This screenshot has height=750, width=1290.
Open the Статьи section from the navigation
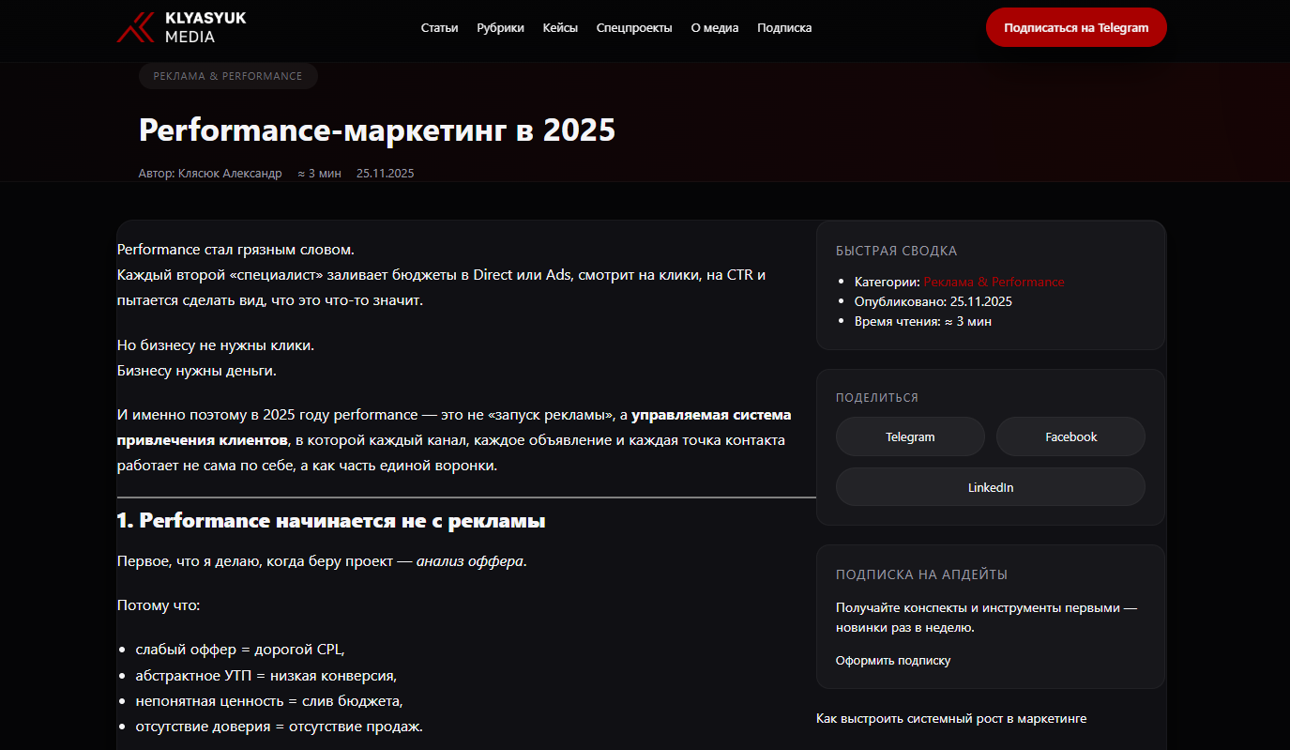pos(439,27)
